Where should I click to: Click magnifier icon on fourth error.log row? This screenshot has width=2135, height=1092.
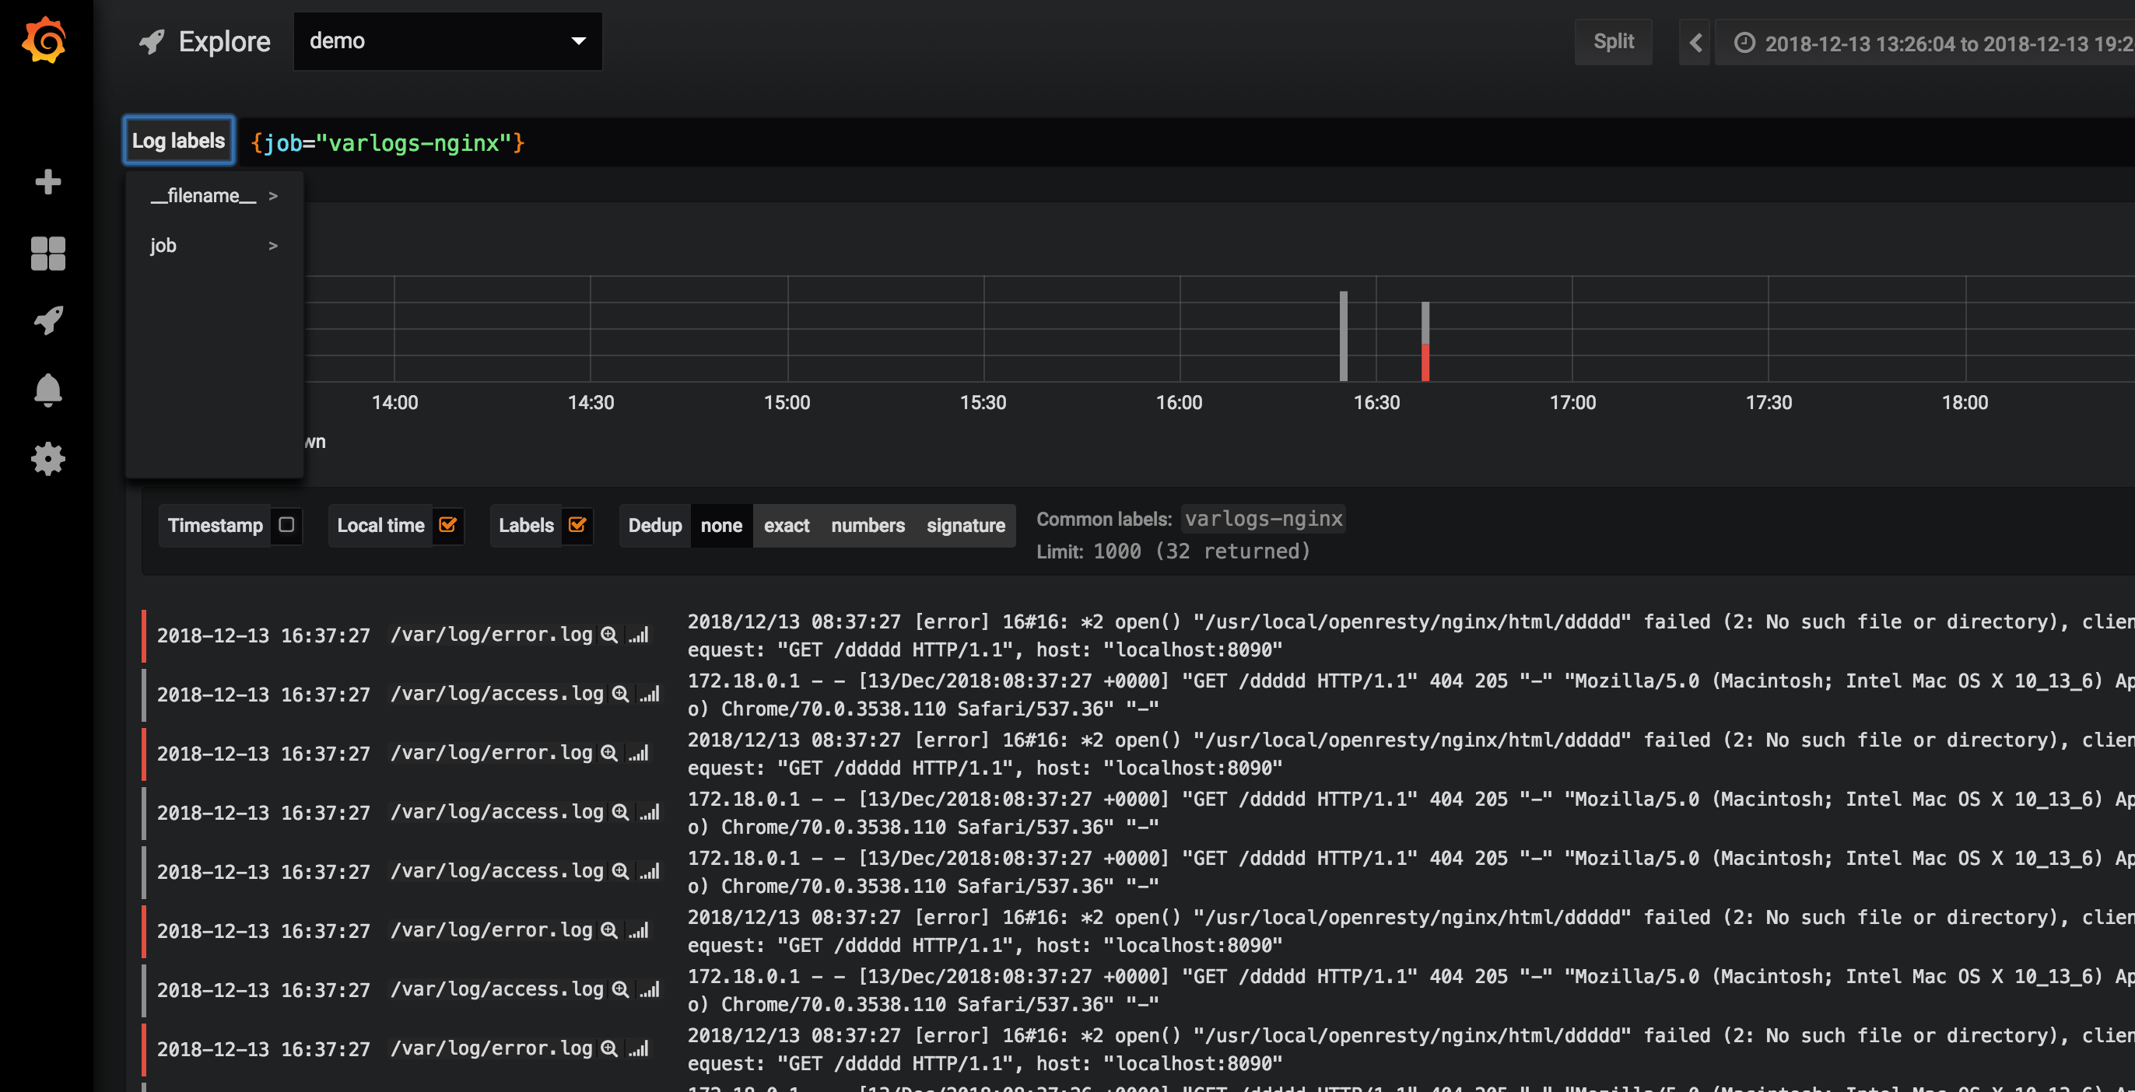pyautogui.click(x=609, y=1048)
